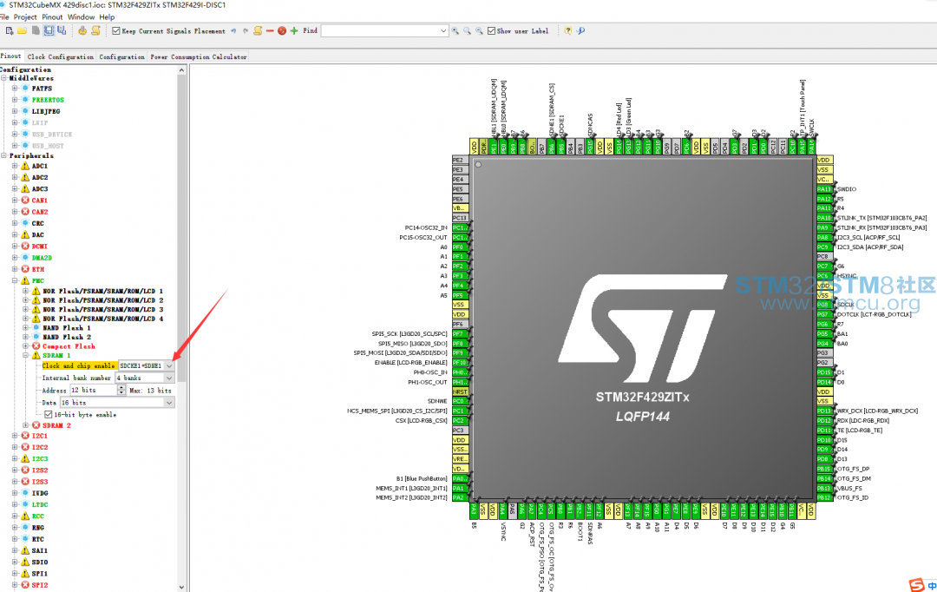Open the Window menu
The width and height of the screenshot is (937, 592).
pyautogui.click(x=81, y=16)
